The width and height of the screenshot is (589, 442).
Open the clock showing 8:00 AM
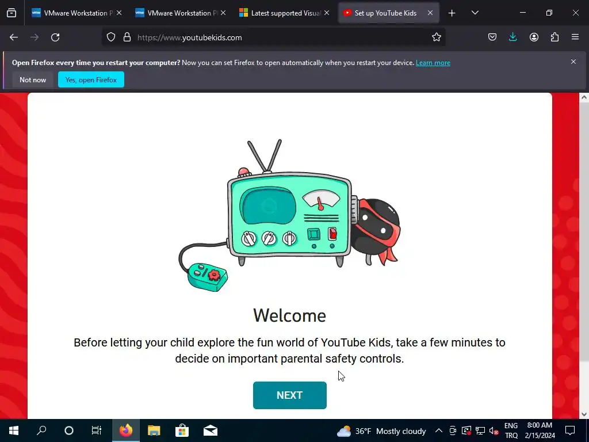coord(540,430)
